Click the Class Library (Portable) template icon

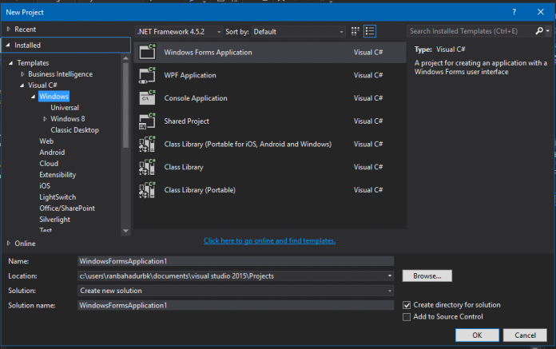tap(147, 190)
